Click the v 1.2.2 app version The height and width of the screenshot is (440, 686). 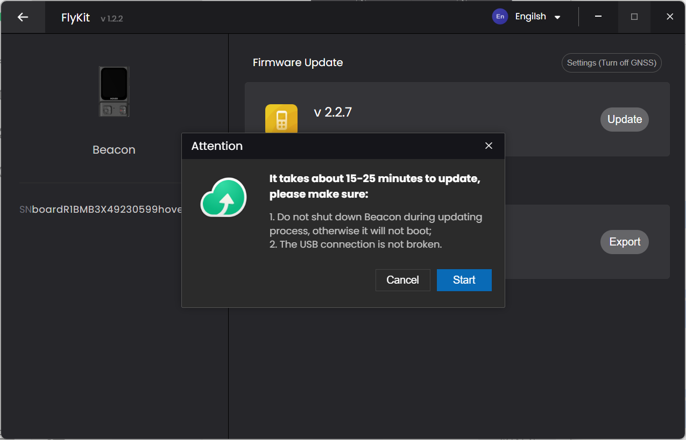coord(112,19)
